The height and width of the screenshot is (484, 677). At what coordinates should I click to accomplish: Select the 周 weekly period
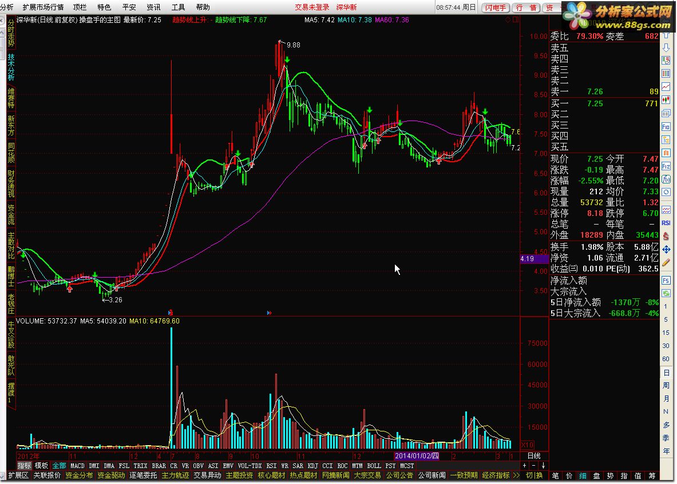666,385
